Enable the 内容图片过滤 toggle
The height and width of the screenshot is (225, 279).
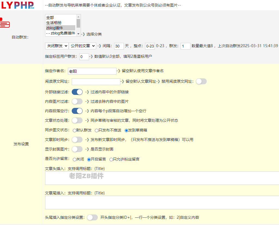click(x=77, y=101)
